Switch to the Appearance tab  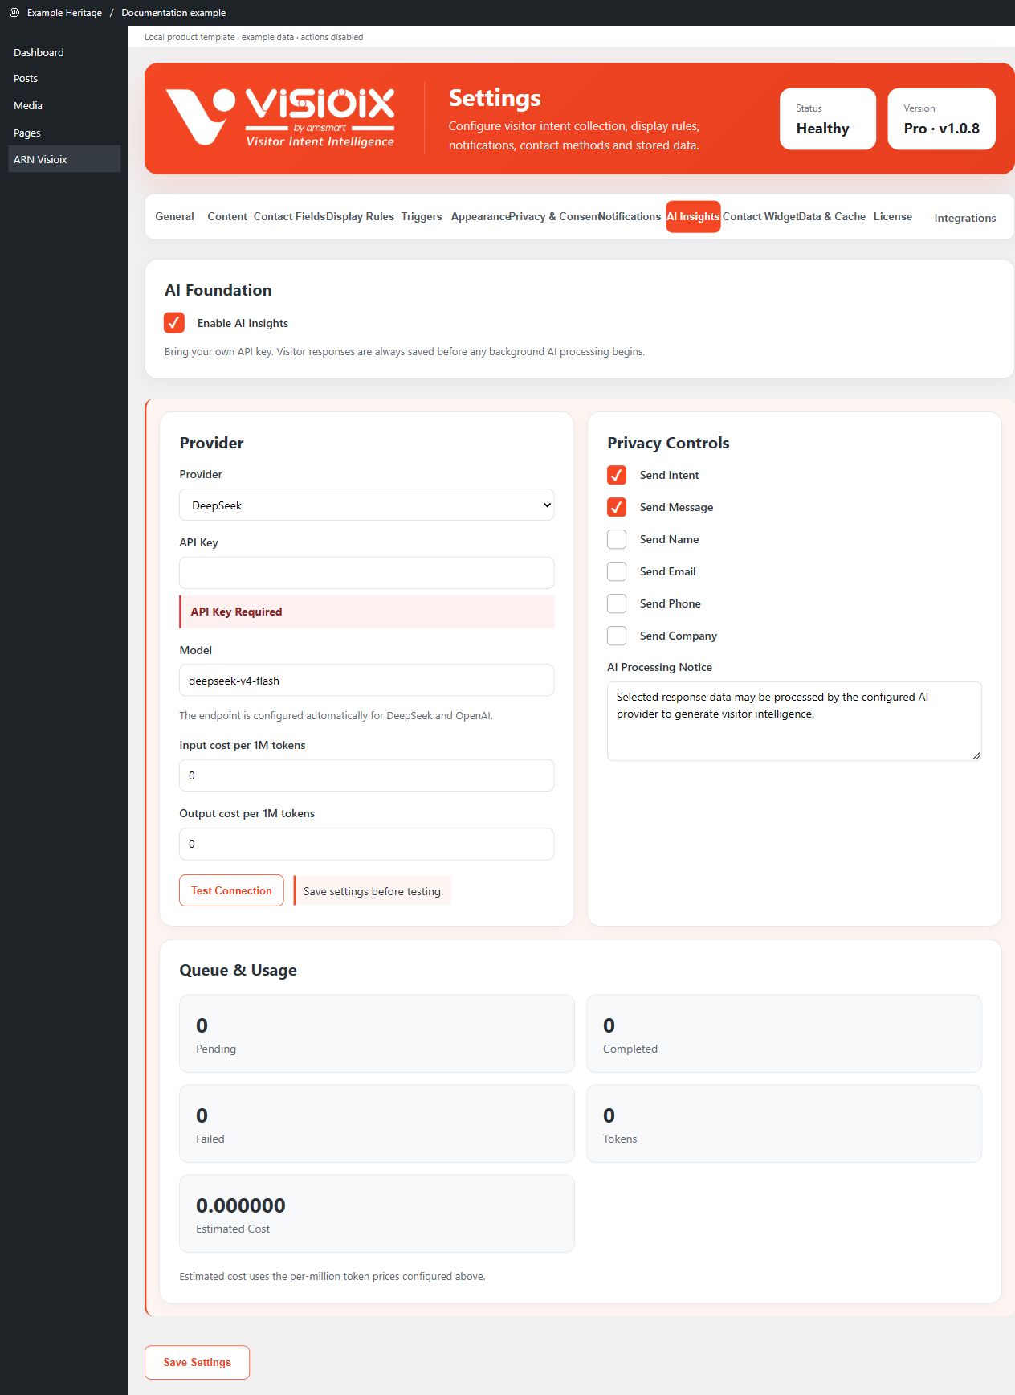point(480,216)
